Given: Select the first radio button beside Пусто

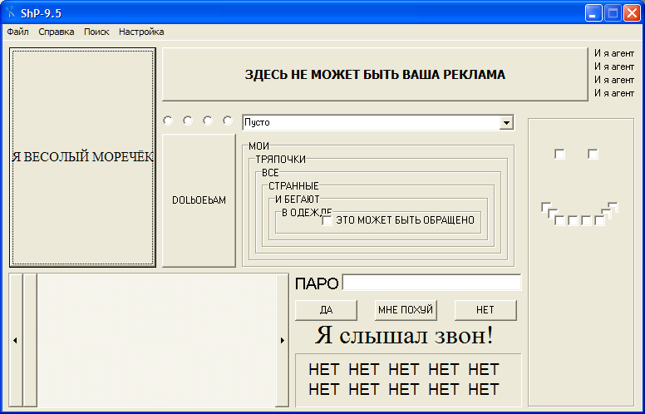Looking at the screenshot, I should coord(168,121).
